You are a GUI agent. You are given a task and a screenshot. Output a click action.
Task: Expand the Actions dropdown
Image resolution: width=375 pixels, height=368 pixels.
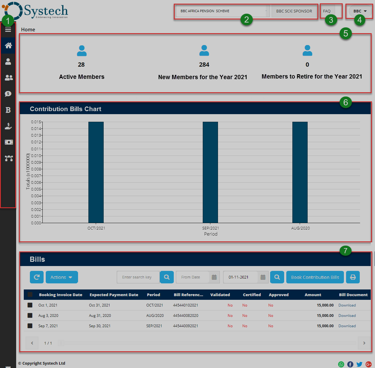pos(62,277)
